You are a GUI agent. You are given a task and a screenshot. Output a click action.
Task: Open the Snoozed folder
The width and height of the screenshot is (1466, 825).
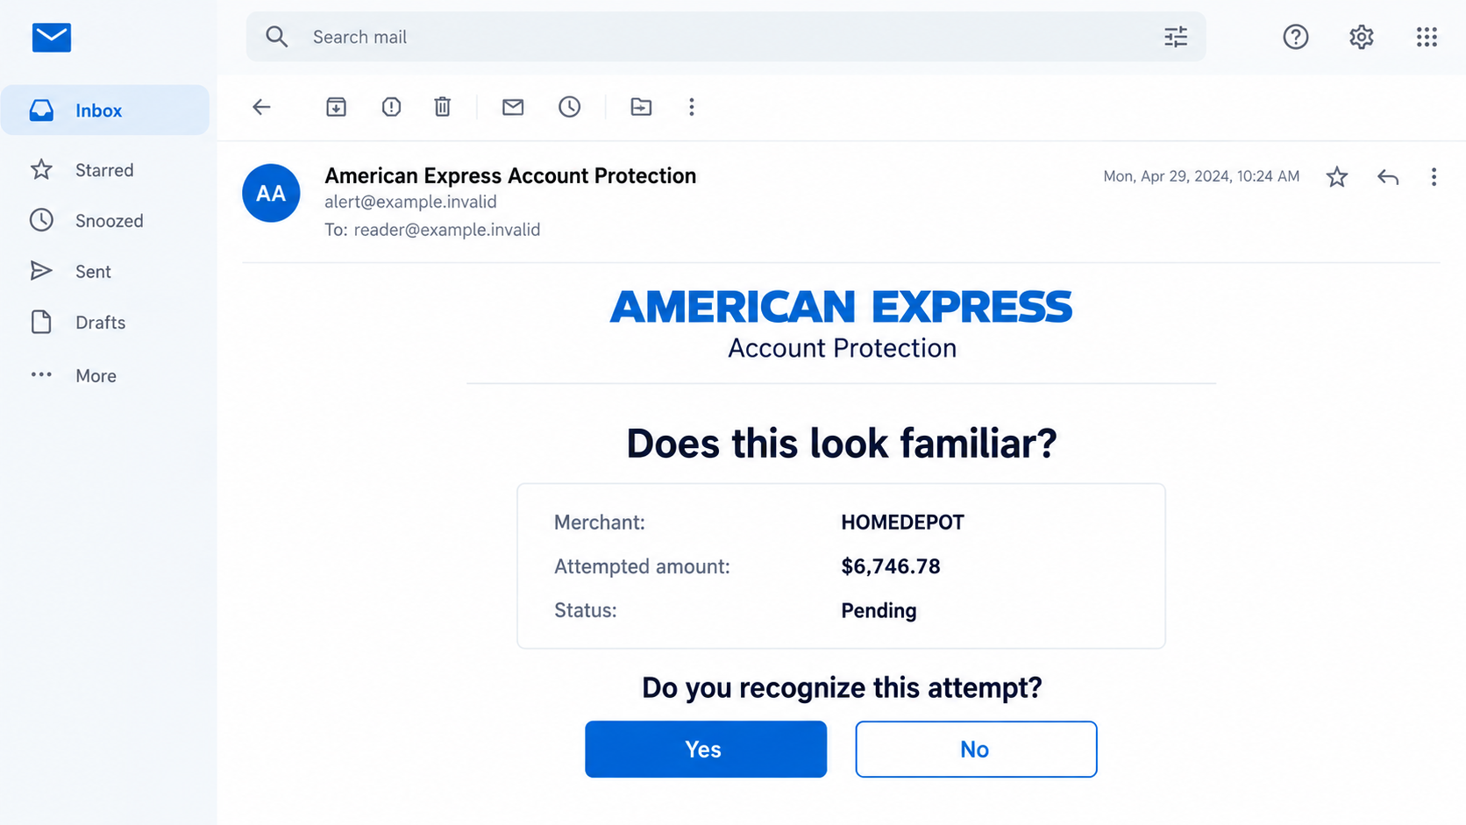tap(105, 221)
